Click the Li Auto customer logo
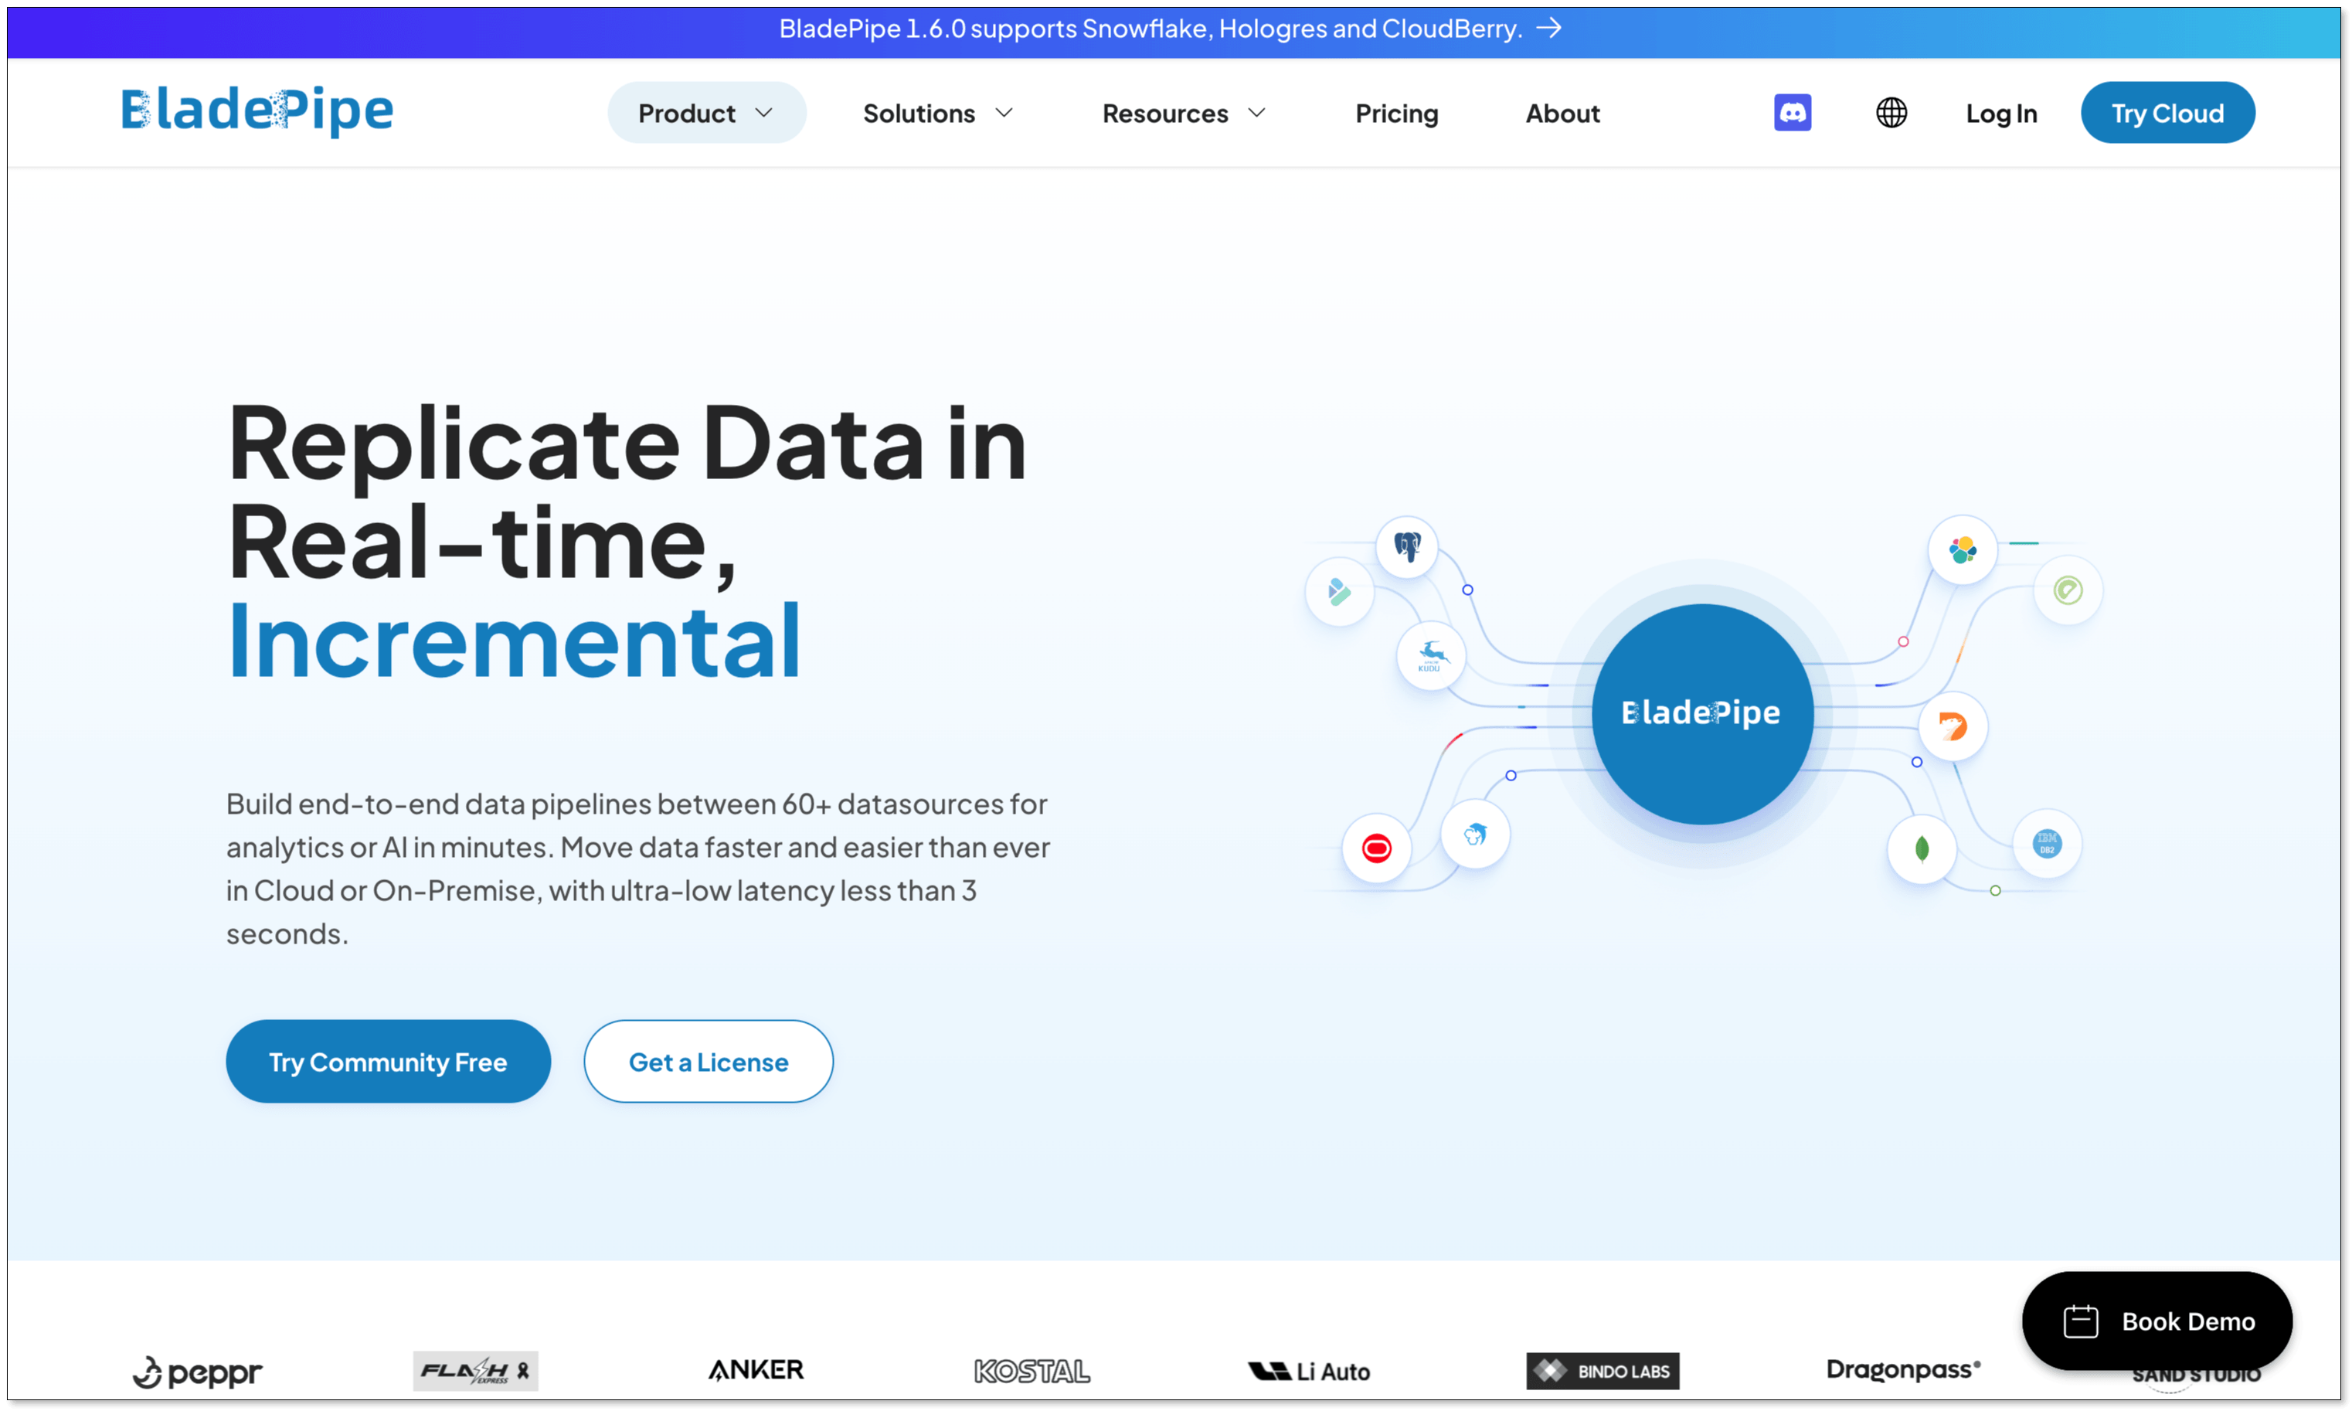 (x=1308, y=1370)
